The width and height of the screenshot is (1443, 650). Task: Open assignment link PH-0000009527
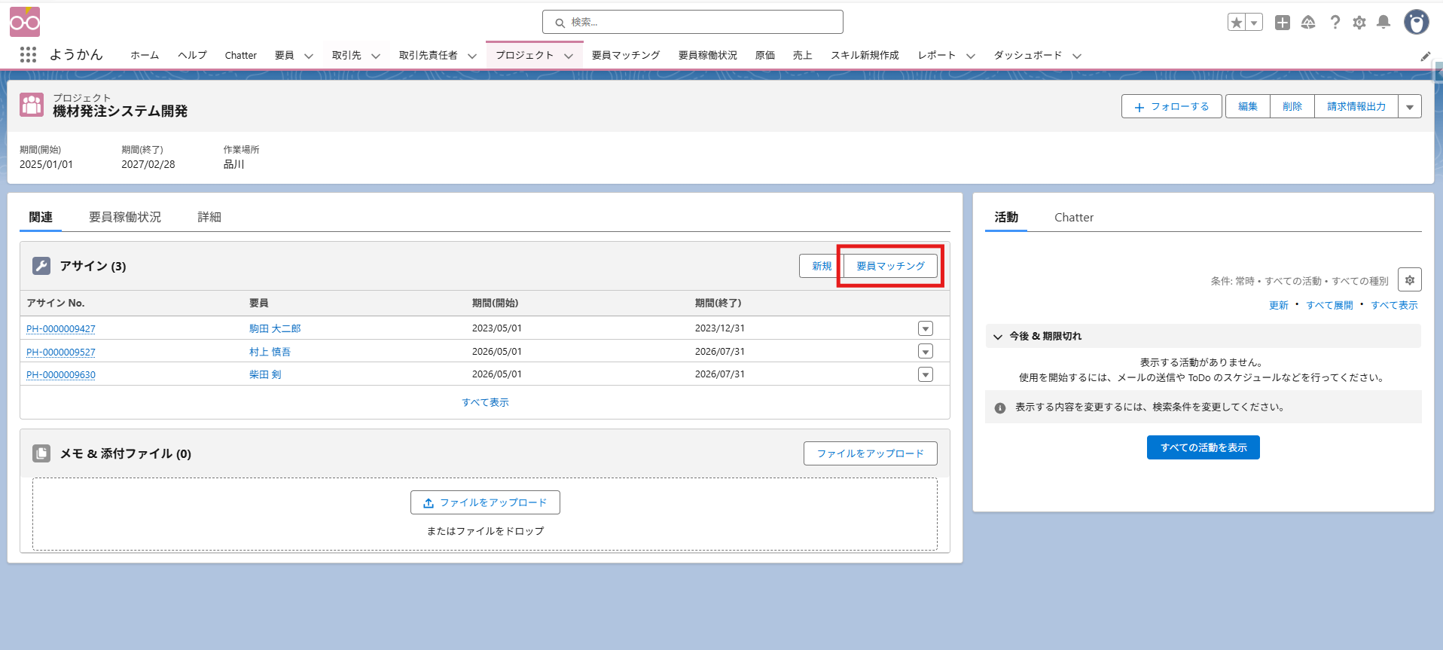point(61,352)
